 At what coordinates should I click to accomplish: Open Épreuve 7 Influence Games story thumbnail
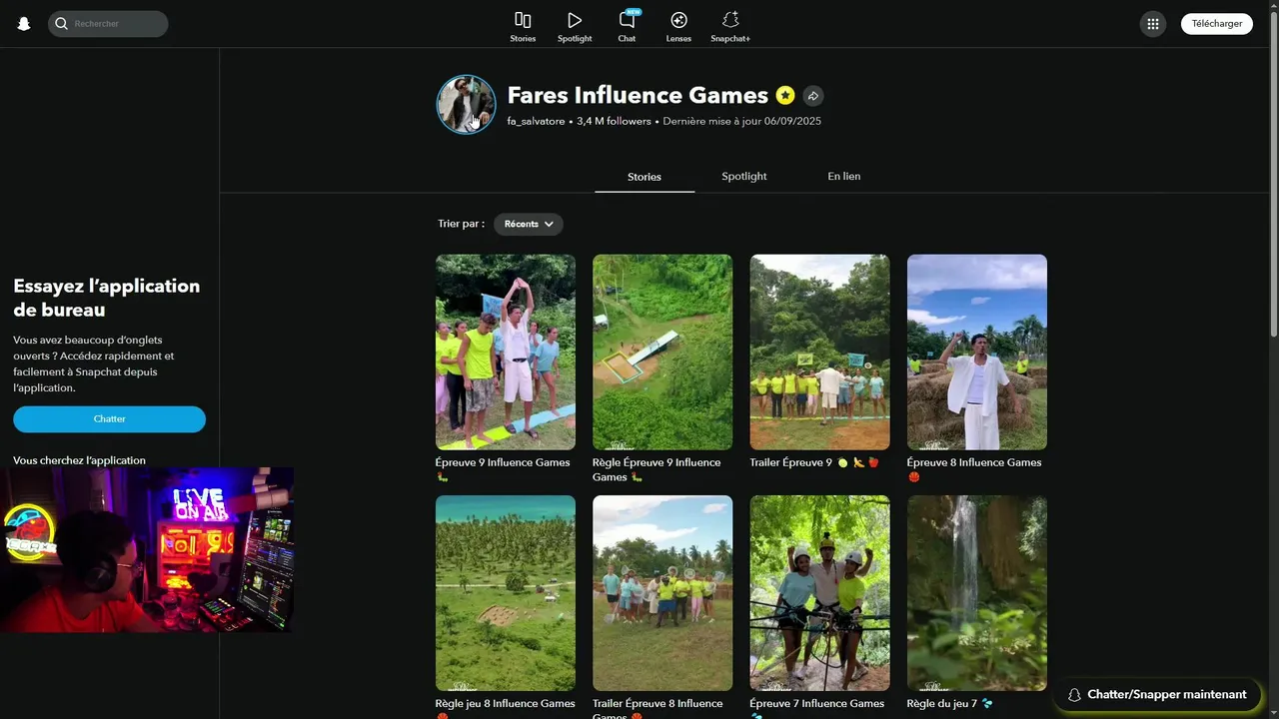click(819, 593)
